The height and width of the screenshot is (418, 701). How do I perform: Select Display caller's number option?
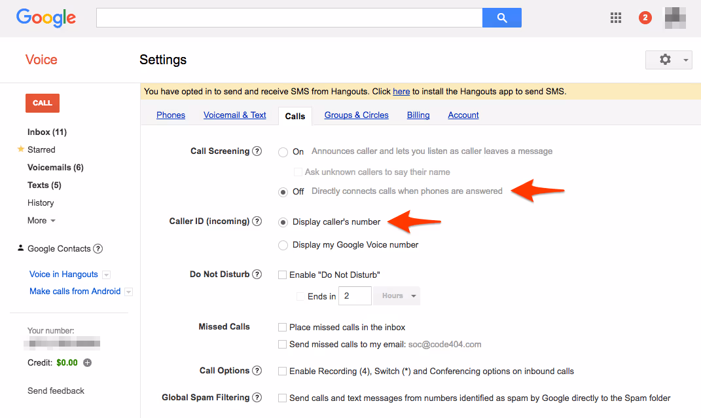pyautogui.click(x=283, y=222)
